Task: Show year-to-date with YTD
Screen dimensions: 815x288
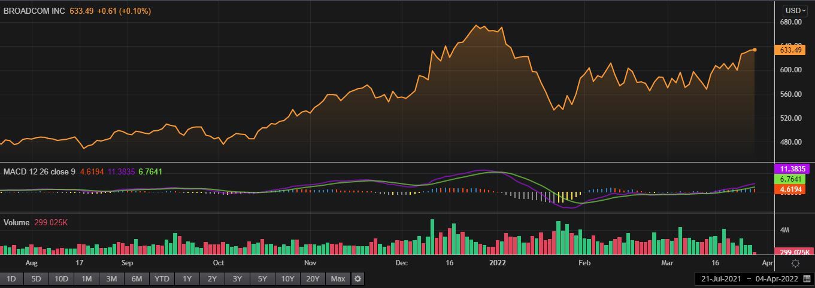Action: (x=162, y=278)
